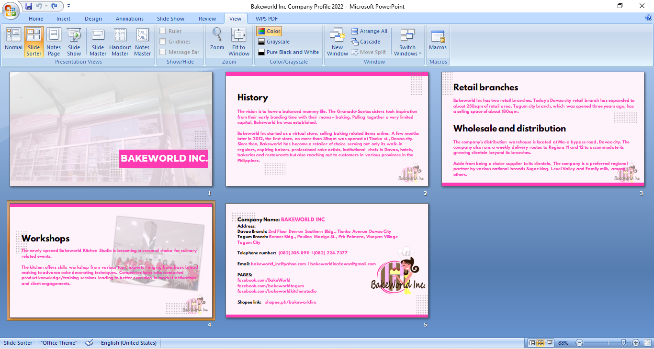
Task: Expand the Switch Windows dropdown
Action: [407, 42]
